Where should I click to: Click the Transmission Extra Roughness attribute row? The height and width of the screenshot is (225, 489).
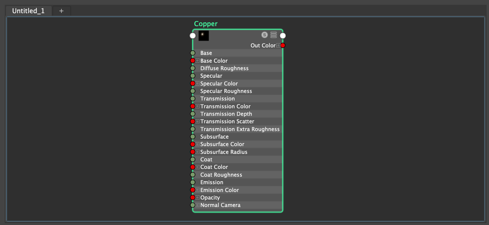pyautogui.click(x=240, y=129)
